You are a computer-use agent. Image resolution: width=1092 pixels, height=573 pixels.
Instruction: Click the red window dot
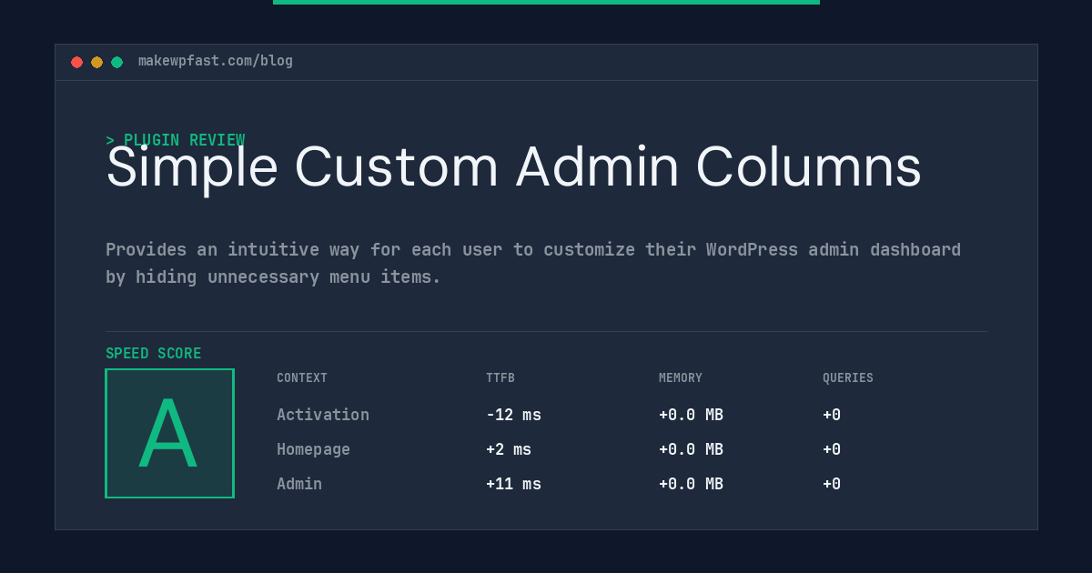click(x=76, y=62)
